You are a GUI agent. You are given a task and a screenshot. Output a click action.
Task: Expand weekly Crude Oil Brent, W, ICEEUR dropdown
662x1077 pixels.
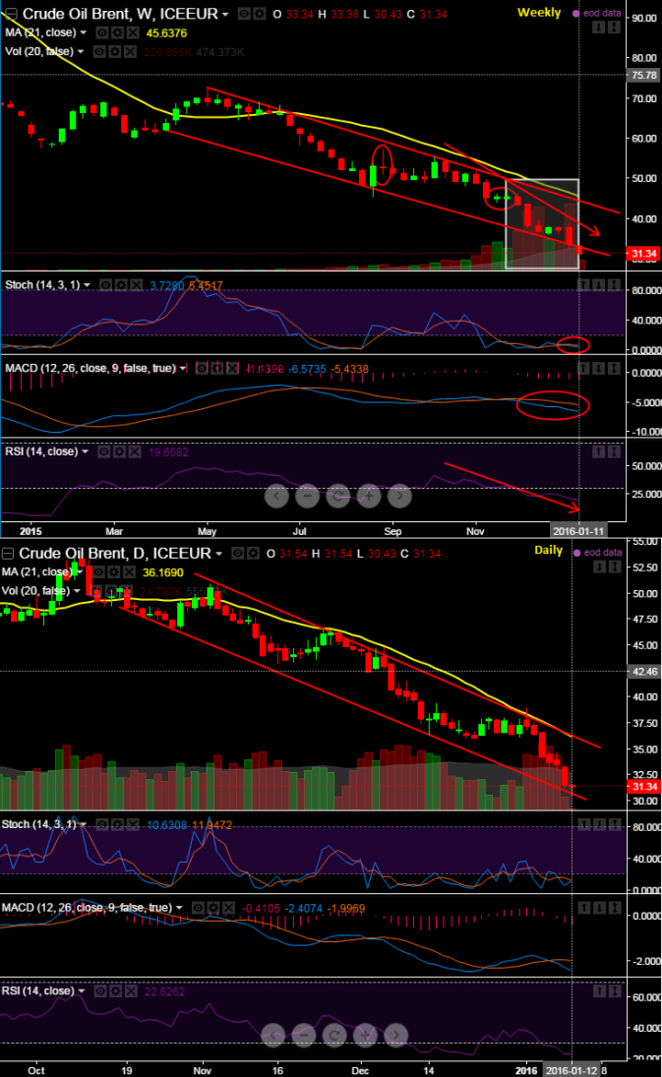(225, 15)
